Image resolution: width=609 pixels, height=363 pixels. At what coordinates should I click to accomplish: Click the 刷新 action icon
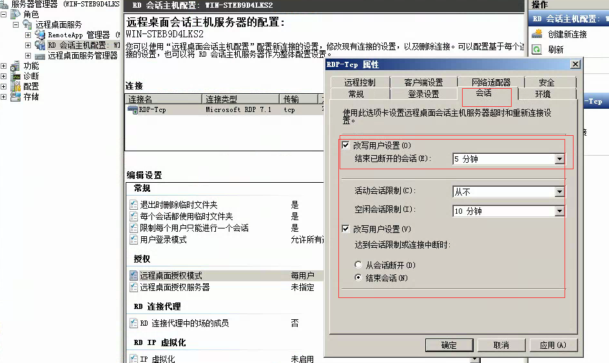pos(537,50)
